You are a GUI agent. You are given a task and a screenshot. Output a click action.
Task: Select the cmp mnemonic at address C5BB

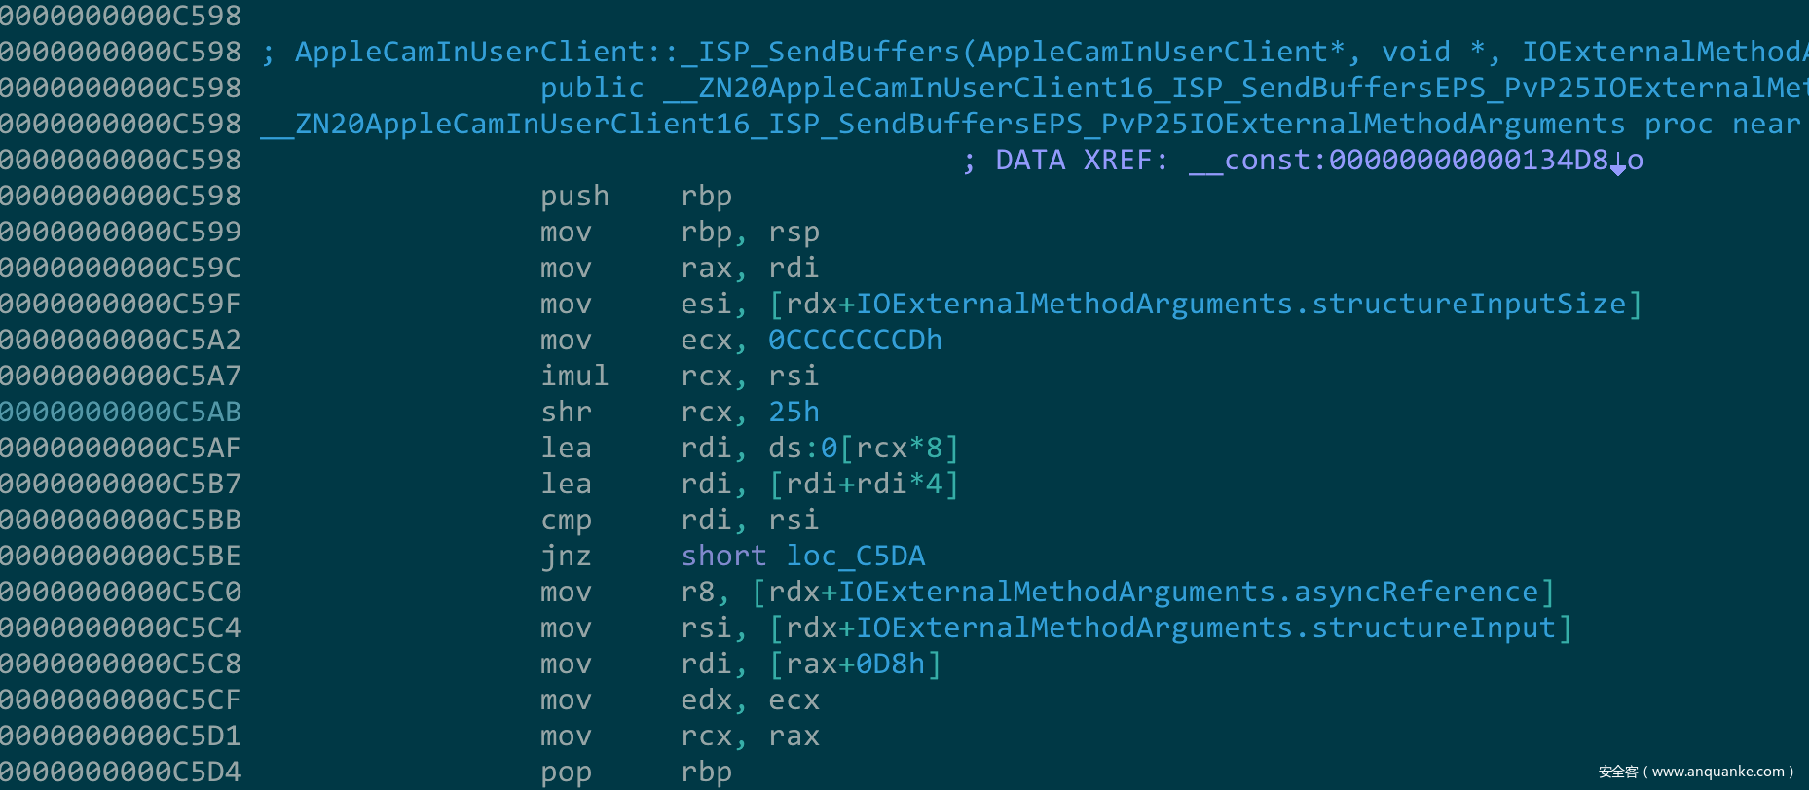point(566,521)
